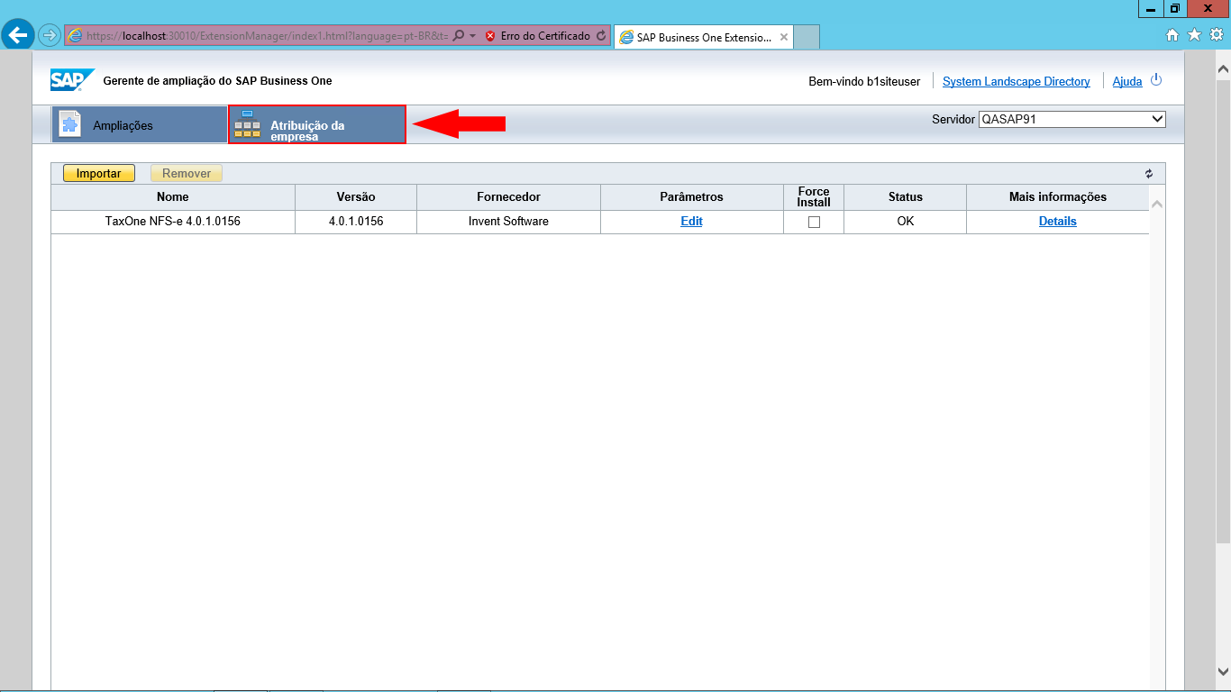The image size is (1231, 692).
Task: Click the page scrollbar up arrow
Action: (x=1223, y=68)
